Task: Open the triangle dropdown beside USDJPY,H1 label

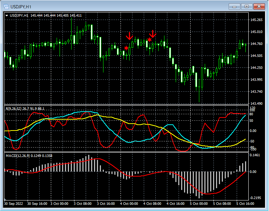Action: 7,15
